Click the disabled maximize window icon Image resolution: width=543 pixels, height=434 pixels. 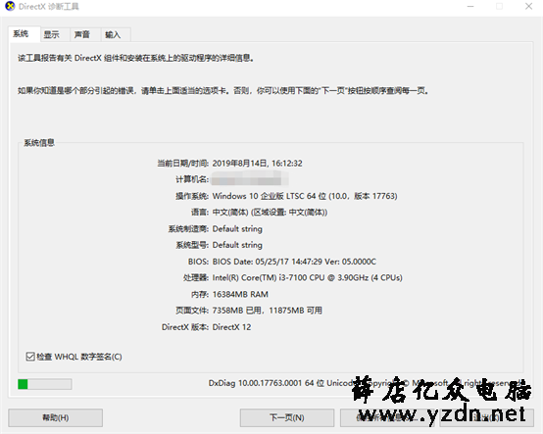[x=499, y=7]
